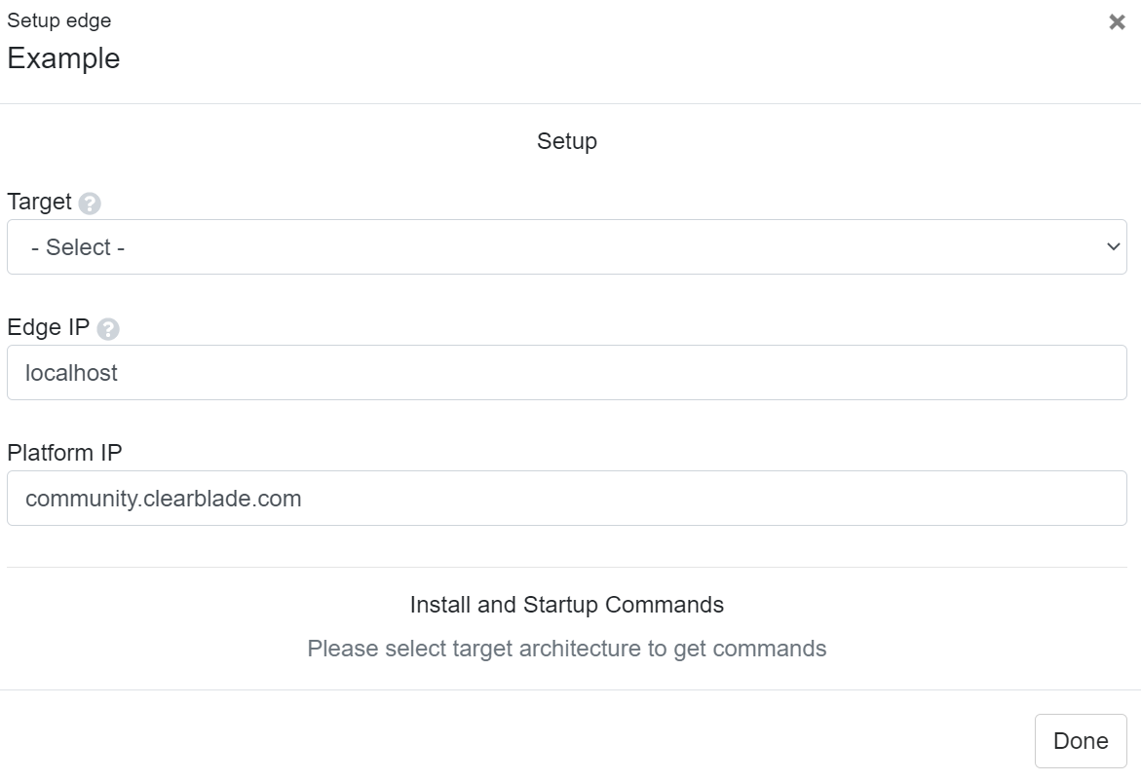The width and height of the screenshot is (1141, 781).
Task: Click the chevron arrow in Target select
Action: 1113,247
